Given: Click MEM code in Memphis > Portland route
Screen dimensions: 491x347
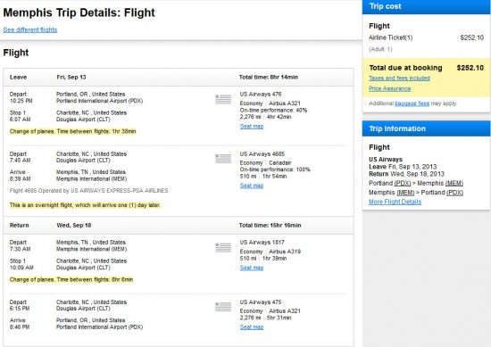Looking at the screenshot, I should [405, 193].
